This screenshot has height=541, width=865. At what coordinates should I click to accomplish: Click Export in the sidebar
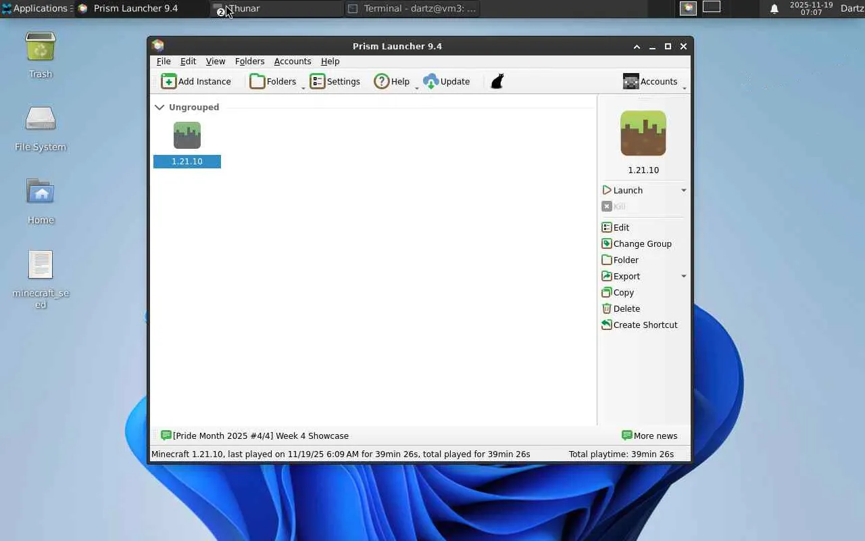621,277
